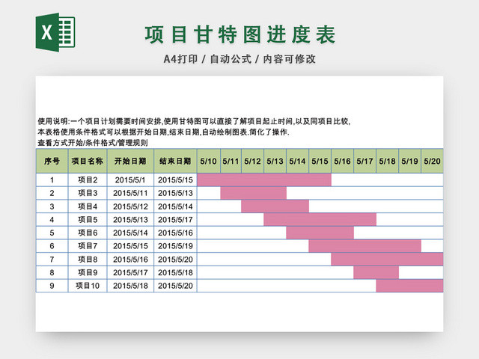
Task: Click the pink Gantt bar for 项目5
Action: click(320, 219)
